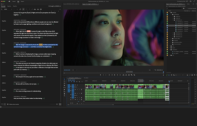Image resolution: width=197 pixels, height=126 pixels.
Task: Open Program monitor settings wrench
Action: coord(155,70)
